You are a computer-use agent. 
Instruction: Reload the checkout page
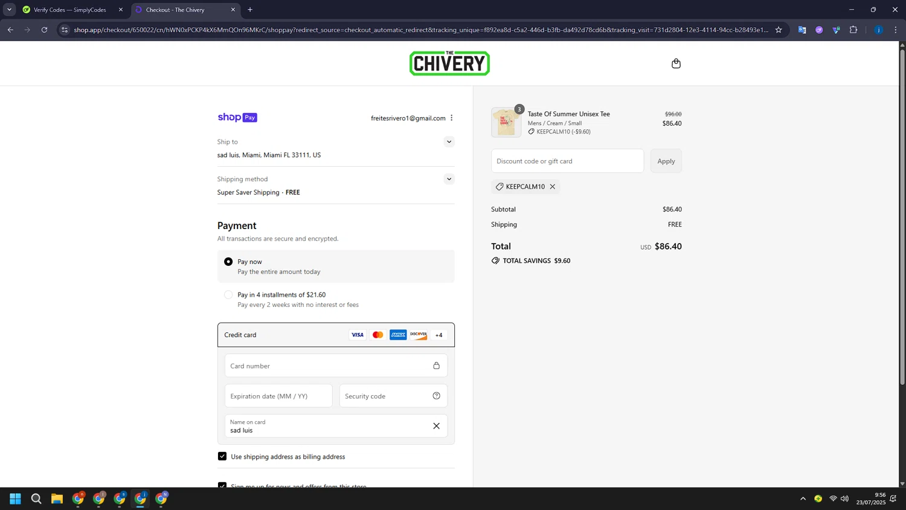44,30
